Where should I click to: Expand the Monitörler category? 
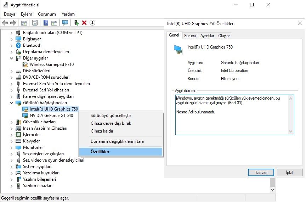point(12,148)
